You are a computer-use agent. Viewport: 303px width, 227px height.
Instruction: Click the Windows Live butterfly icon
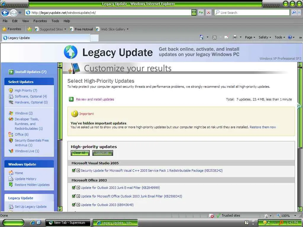[x=11, y=151]
